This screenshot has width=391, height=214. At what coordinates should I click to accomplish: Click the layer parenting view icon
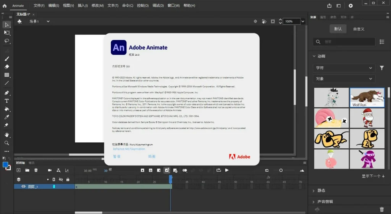pos(58,170)
